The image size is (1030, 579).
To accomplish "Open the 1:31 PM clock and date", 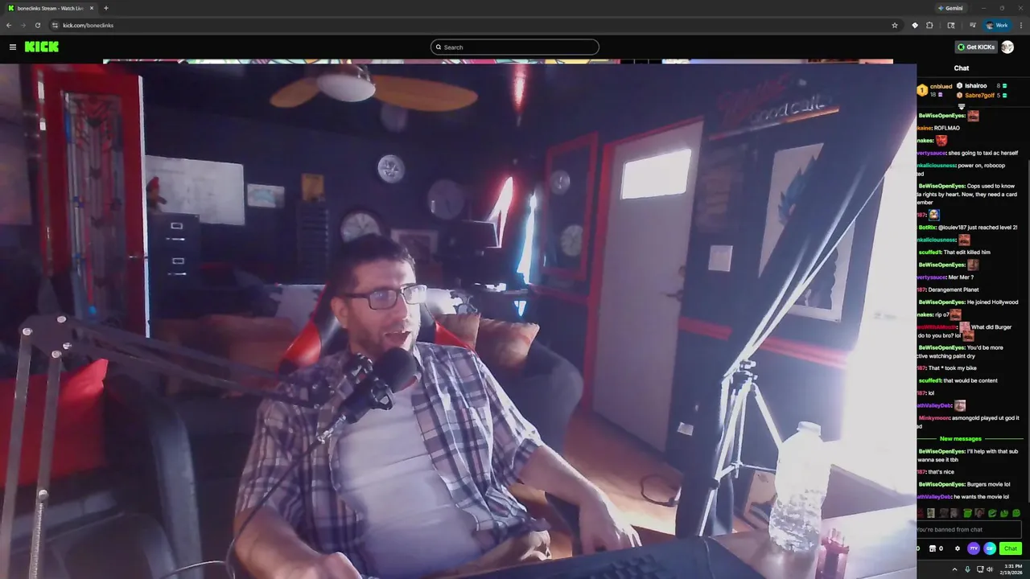I will pyautogui.click(x=1012, y=569).
